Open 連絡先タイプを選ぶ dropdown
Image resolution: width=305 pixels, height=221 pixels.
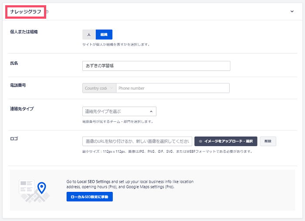point(119,111)
